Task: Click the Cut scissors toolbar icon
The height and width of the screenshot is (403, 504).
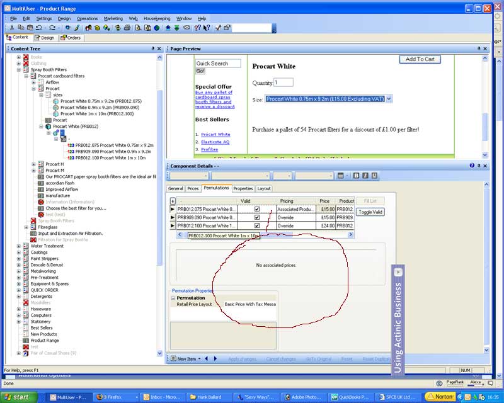Action: 13,28
